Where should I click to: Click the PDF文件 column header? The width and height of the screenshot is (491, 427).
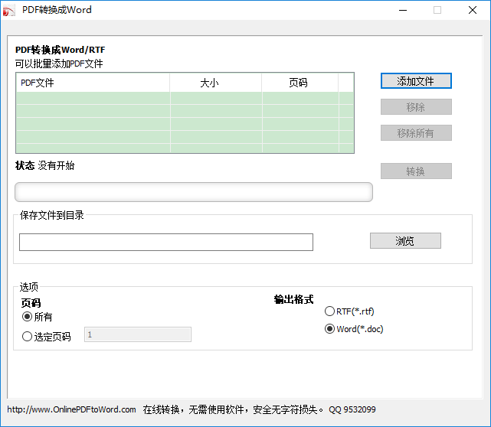(x=93, y=83)
